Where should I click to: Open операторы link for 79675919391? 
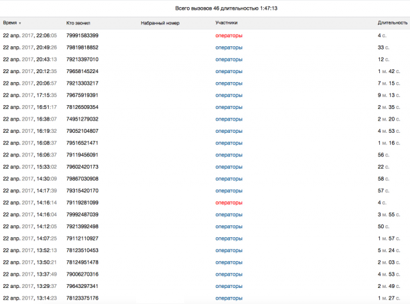[229, 96]
